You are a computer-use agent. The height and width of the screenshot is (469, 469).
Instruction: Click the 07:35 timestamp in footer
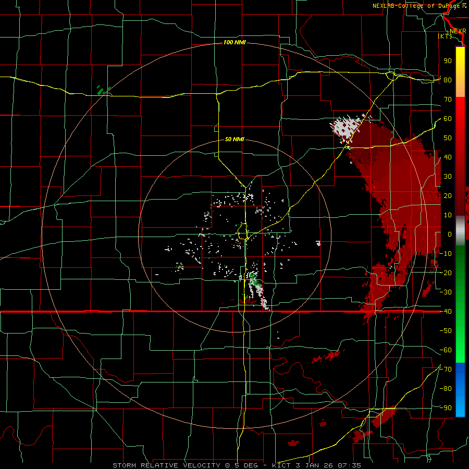(x=349, y=465)
